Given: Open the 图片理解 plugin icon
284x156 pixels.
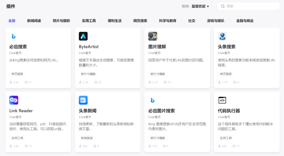Looking at the screenshot, I should [x=153, y=36].
